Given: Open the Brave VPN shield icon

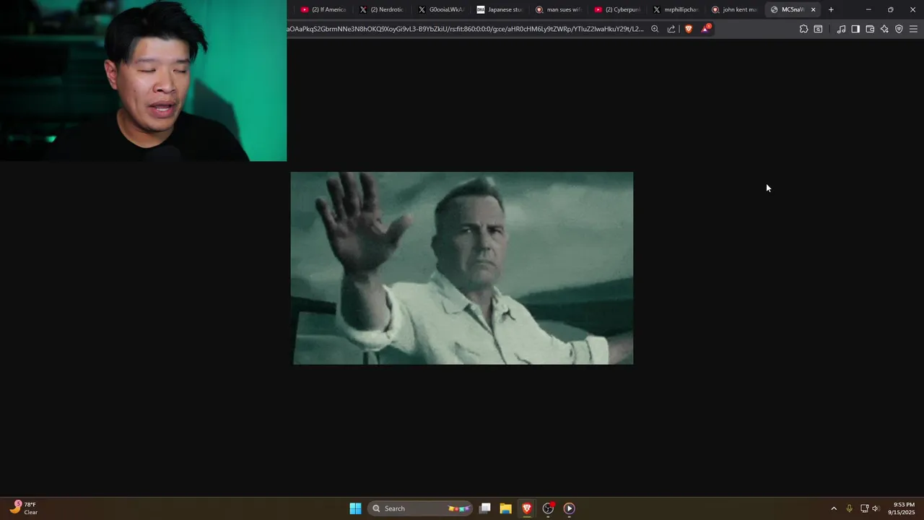Looking at the screenshot, I should click(899, 29).
